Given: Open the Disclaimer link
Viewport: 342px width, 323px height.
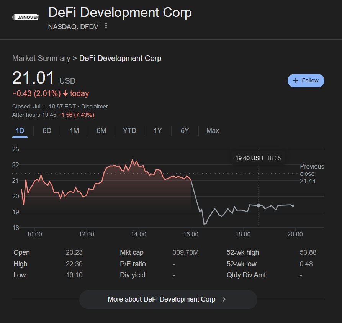Looking at the screenshot, I should click(95, 106).
